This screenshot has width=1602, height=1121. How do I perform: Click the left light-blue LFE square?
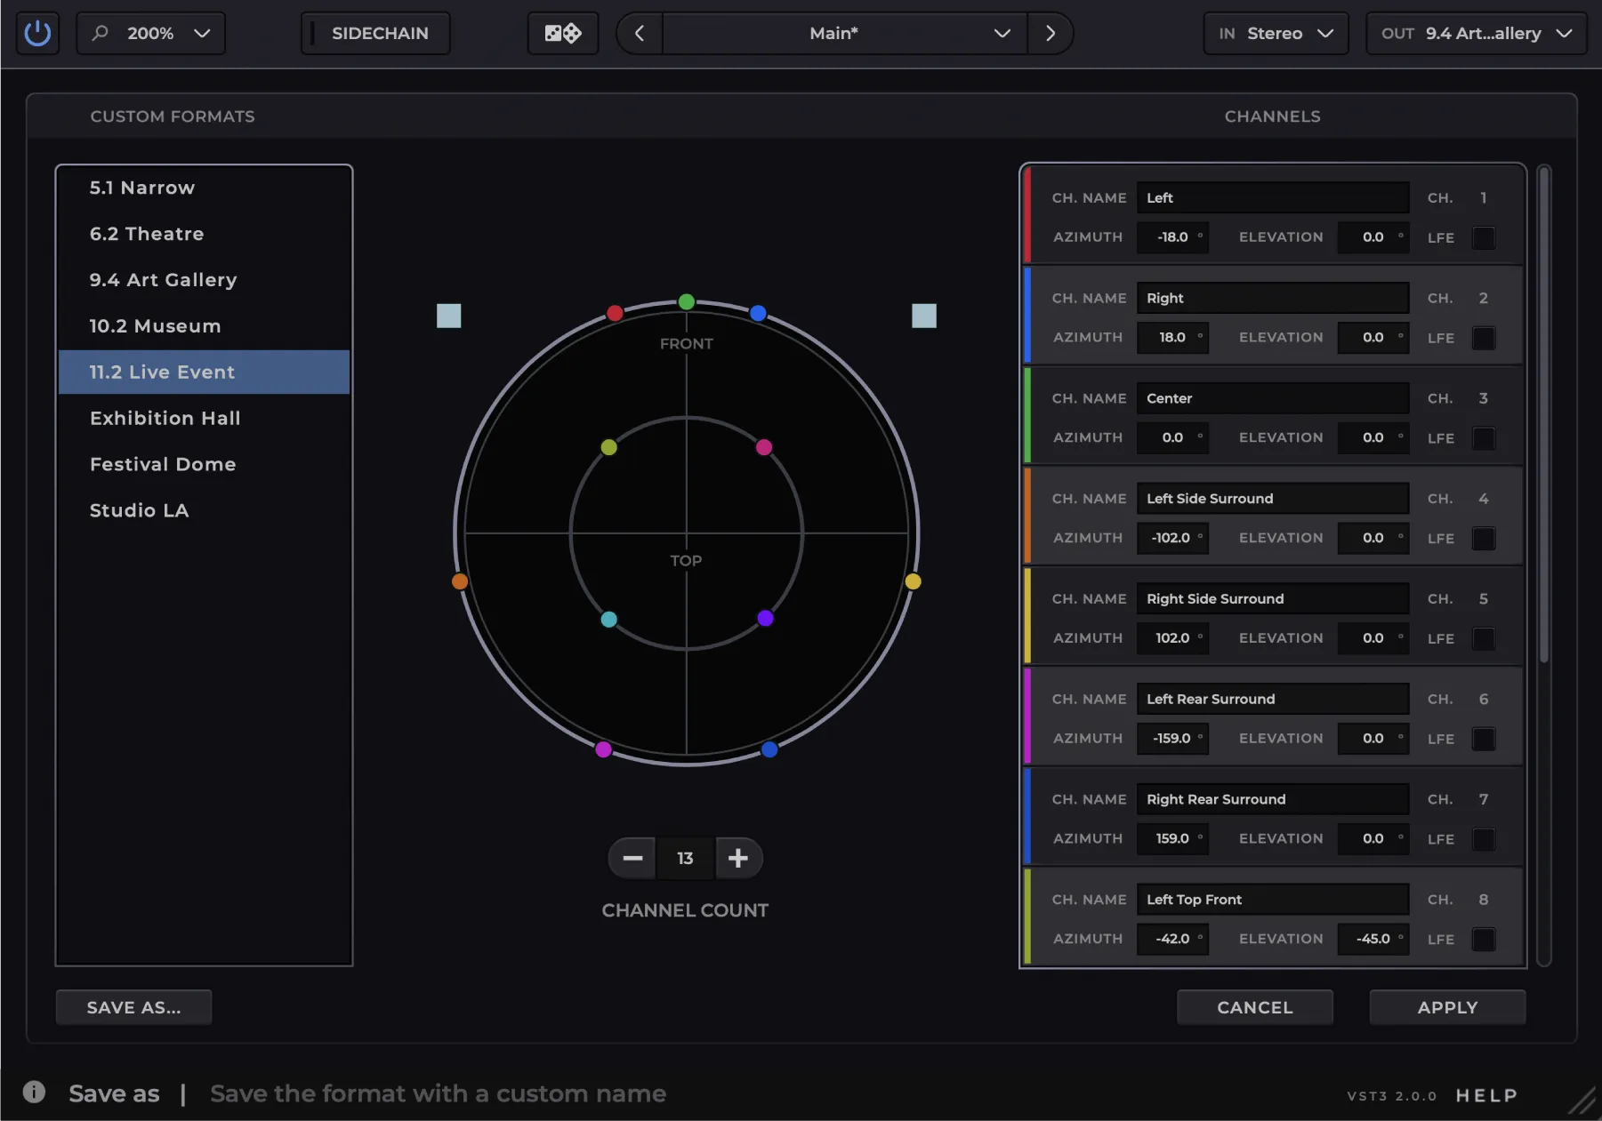tap(449, 316)
